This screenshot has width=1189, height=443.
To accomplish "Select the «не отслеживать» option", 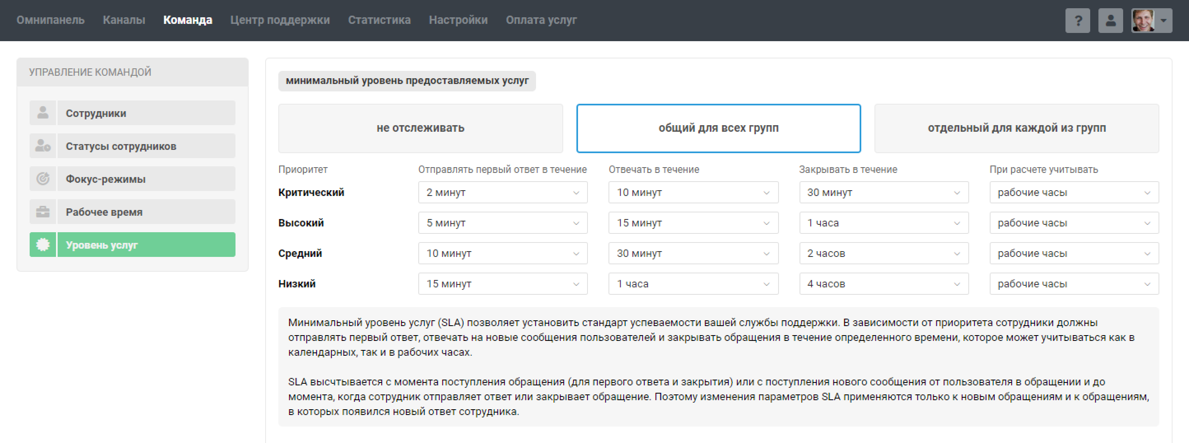I will (x=420, y=128).
